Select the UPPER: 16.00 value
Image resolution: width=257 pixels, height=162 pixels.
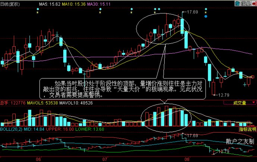60,129
